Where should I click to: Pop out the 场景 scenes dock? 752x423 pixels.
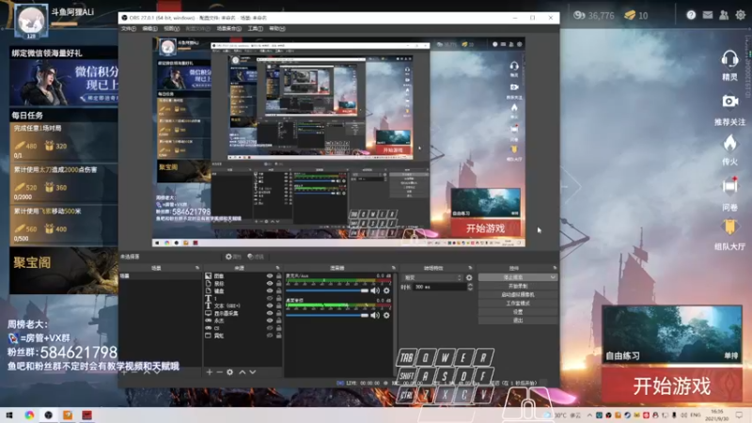197,268
